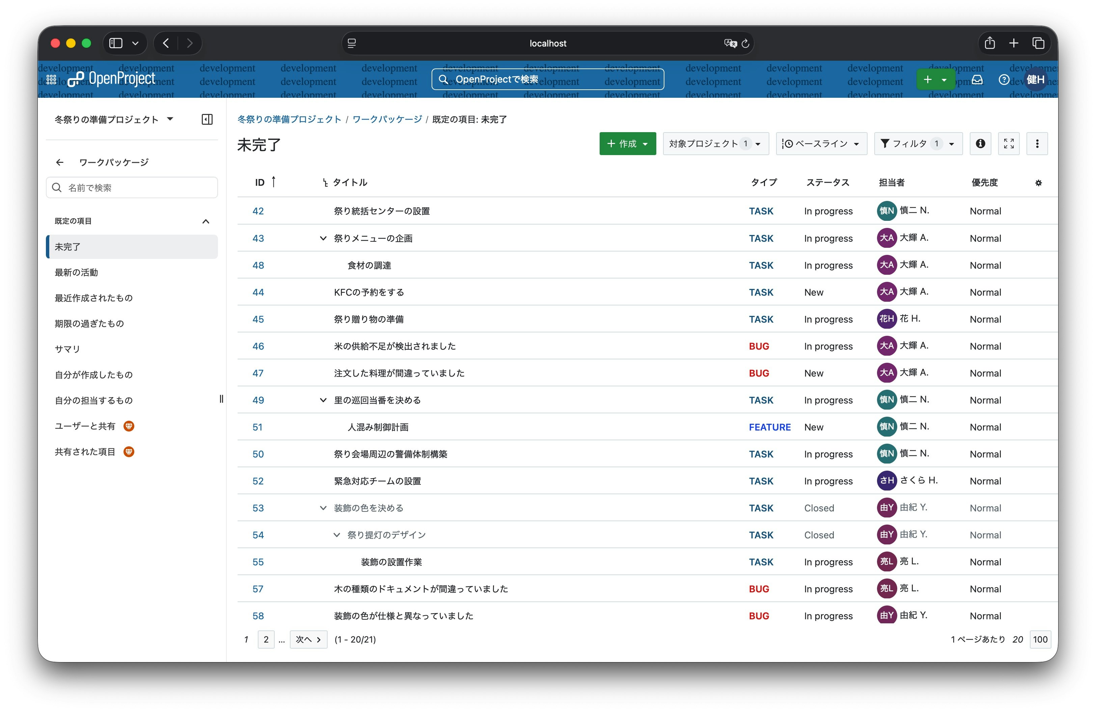1096x712 pixels.
Task: Set page size to 100
Action: 1040,639
